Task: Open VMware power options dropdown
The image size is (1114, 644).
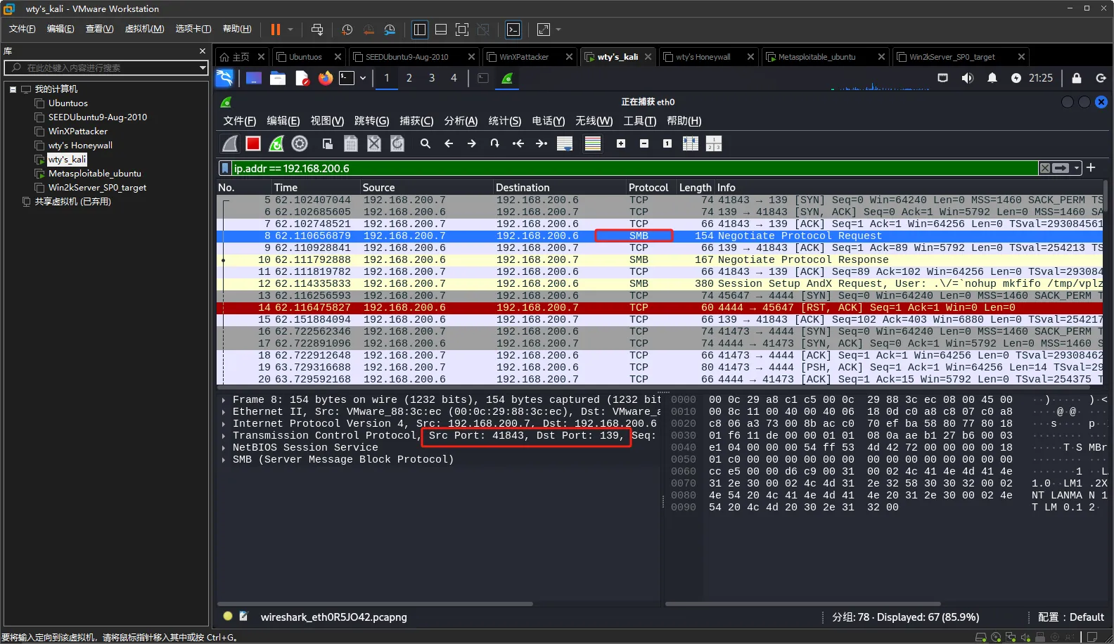Action: tap(290, 30)
